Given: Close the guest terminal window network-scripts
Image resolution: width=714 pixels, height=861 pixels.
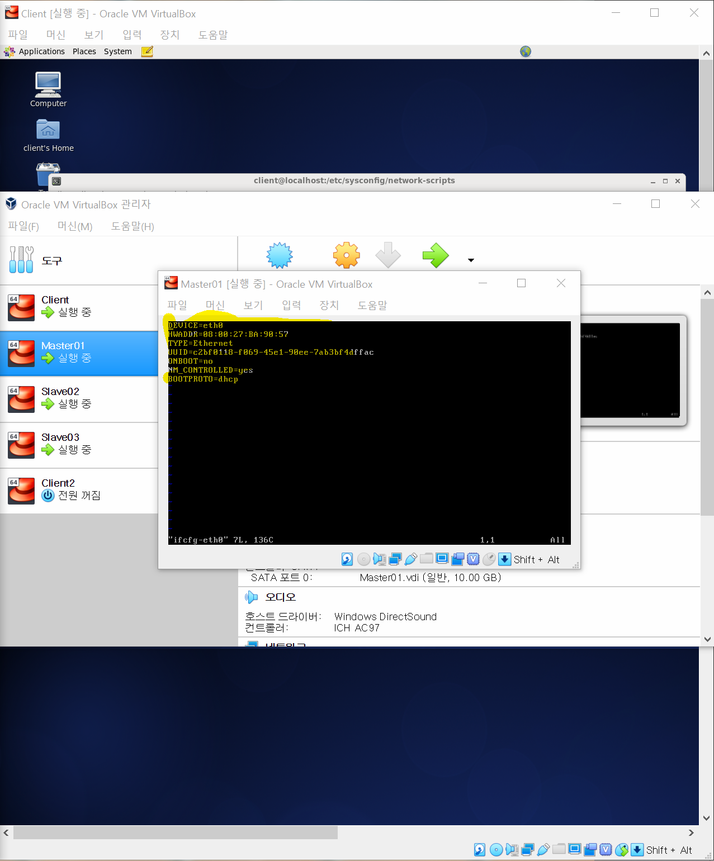Looking at the screenshot, I should [678, 181].
